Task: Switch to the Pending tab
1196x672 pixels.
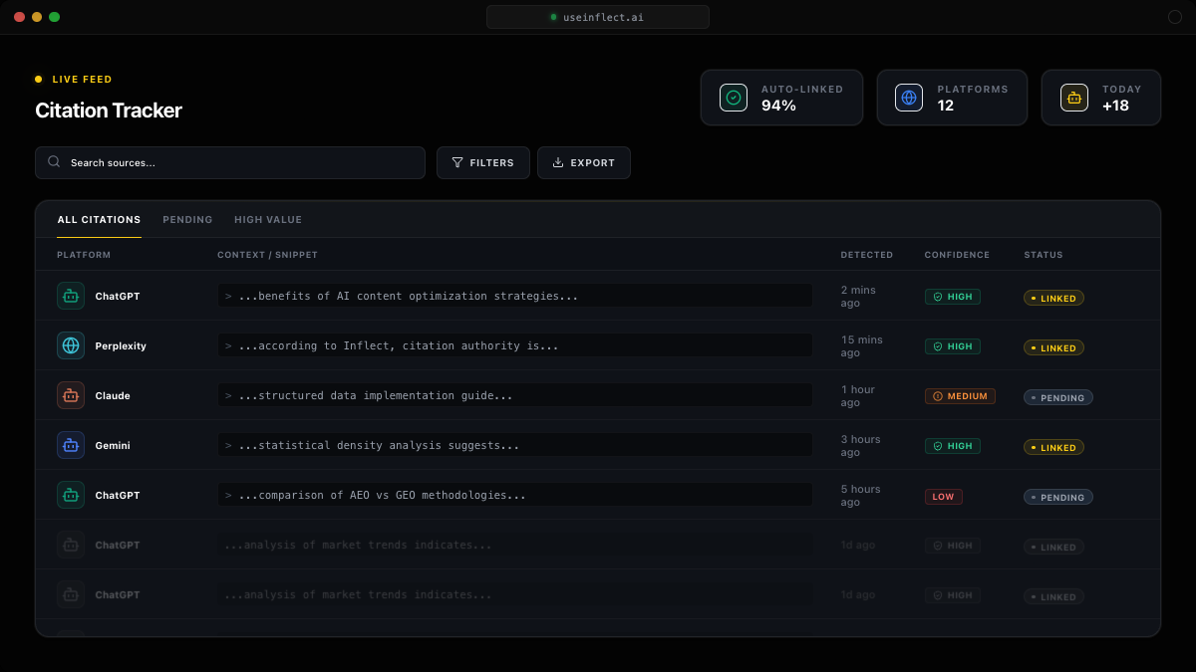Action: [x=187, y=220]
